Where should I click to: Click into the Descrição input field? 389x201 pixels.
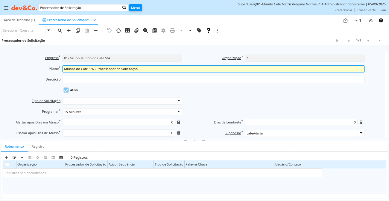pos(213,80)
